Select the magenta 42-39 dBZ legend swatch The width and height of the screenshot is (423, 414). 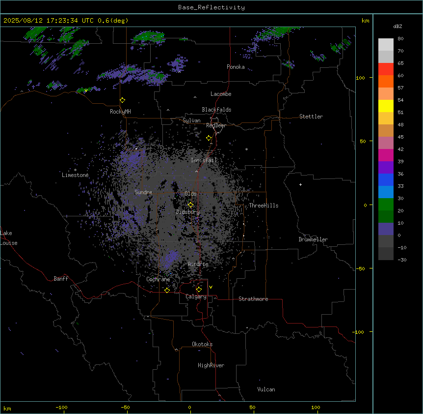(386, 155)
